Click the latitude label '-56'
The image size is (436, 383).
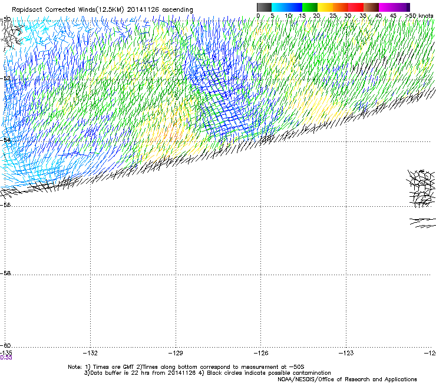point(5,205)
